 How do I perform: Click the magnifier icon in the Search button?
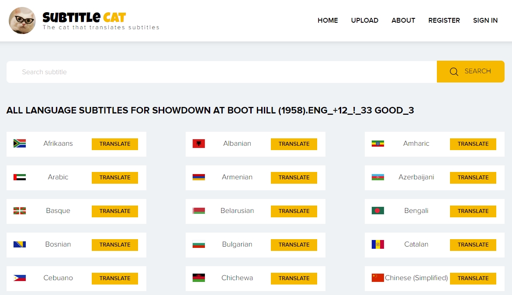point(454,72)
